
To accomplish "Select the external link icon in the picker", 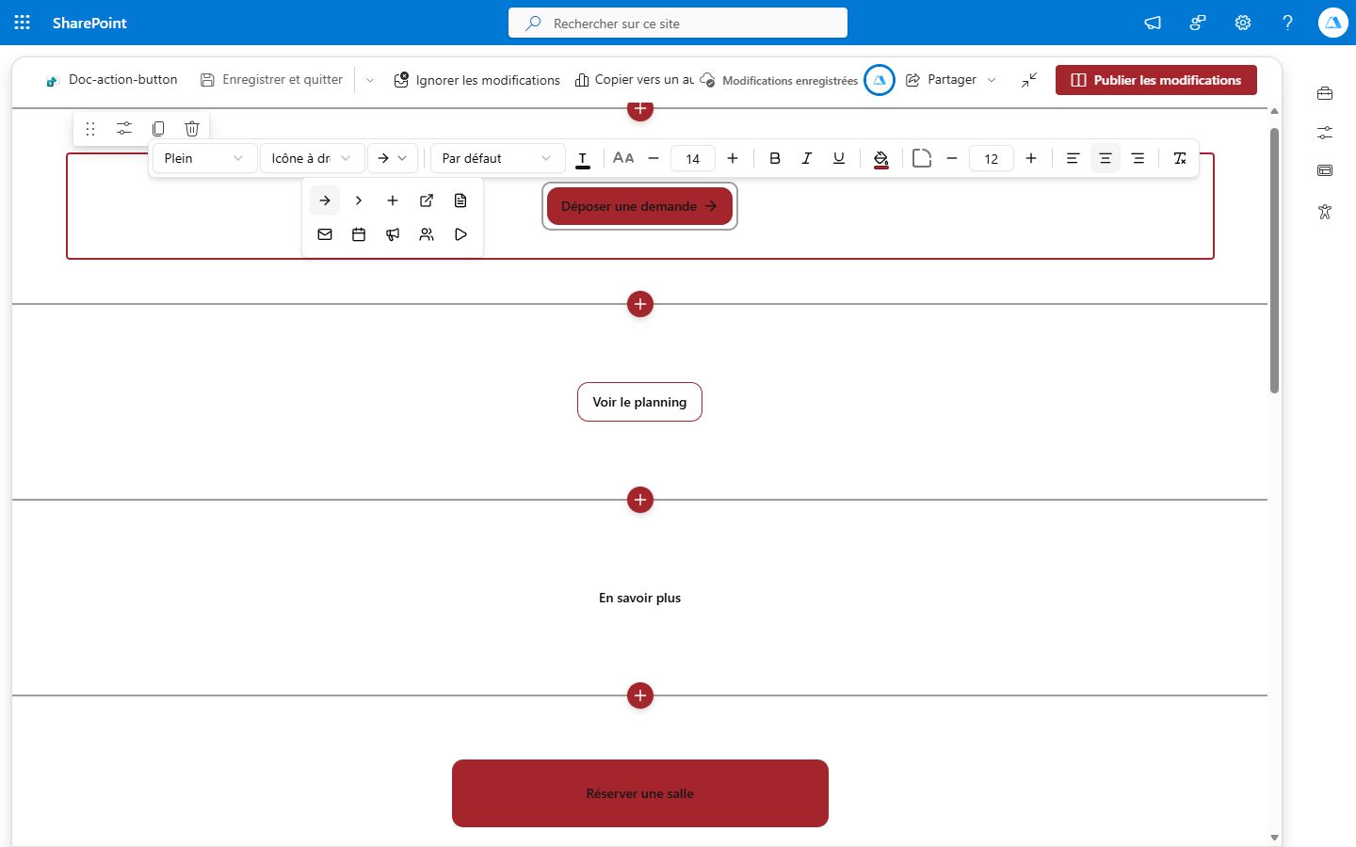I will tap(427, 200).
